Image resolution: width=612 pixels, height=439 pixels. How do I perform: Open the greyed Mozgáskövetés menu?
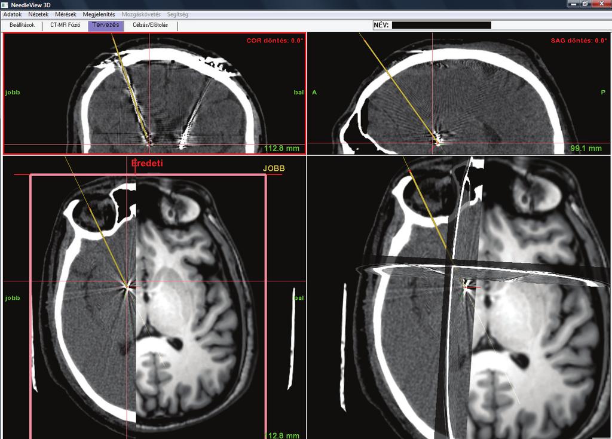(x=141, y=14)
